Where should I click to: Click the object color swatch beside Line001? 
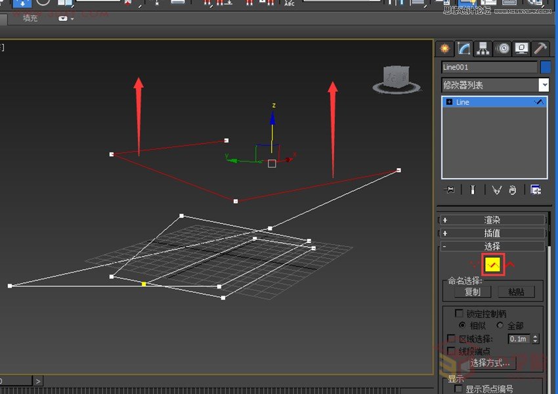546,66
